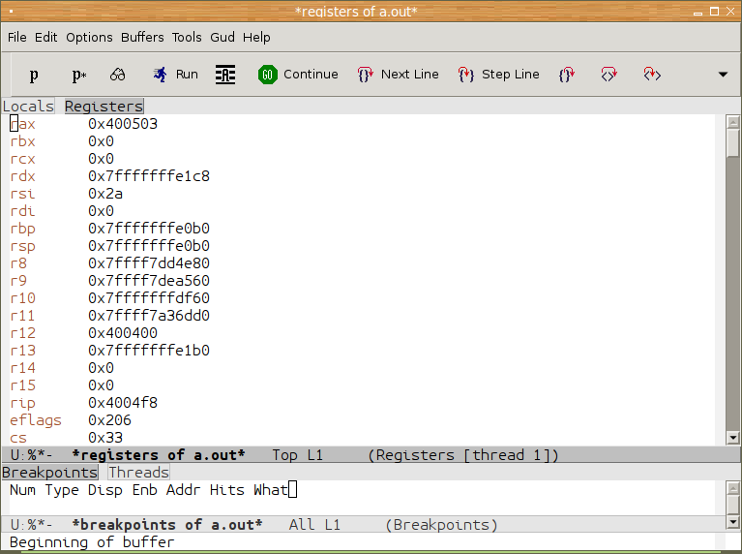Click the Next Line label
Image resolution: width=742 pixels, height=554 pixels.
[410, 75]
